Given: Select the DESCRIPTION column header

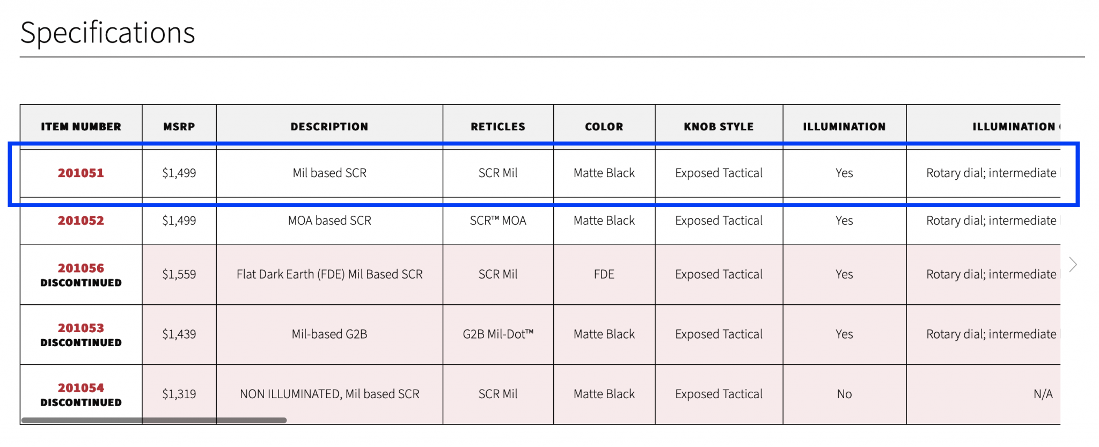Looking at the screenshot, I should tap(329, 127).
